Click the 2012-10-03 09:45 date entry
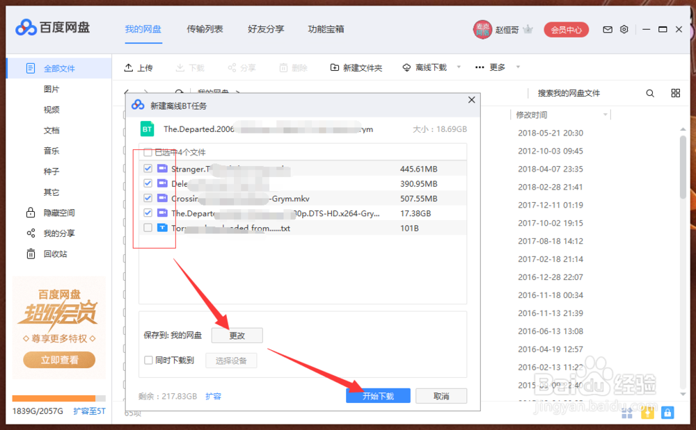696x430 pixels. pos(551,151)
